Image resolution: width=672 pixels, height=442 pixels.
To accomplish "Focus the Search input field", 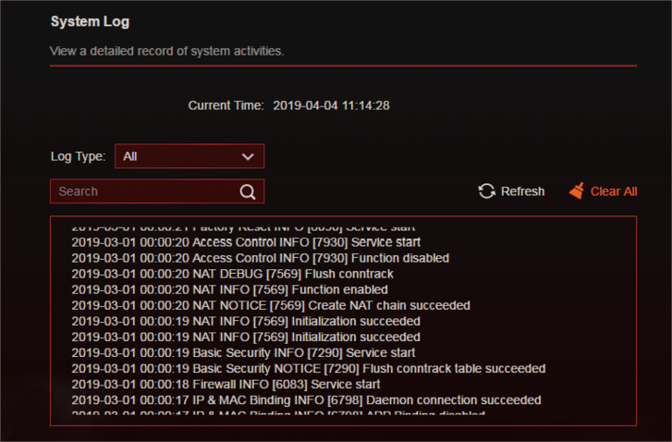I will (x=157, y=191).
